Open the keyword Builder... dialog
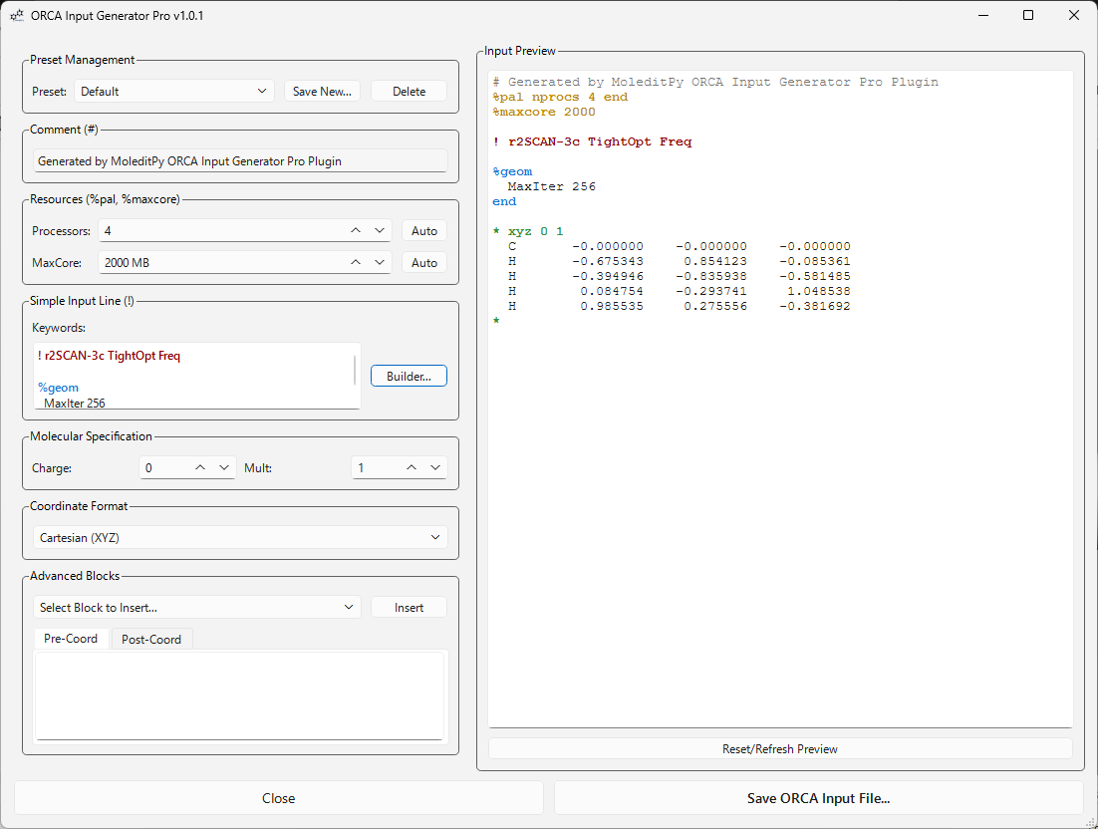This screenshot has width=1098, height=829. coord(409,376)
